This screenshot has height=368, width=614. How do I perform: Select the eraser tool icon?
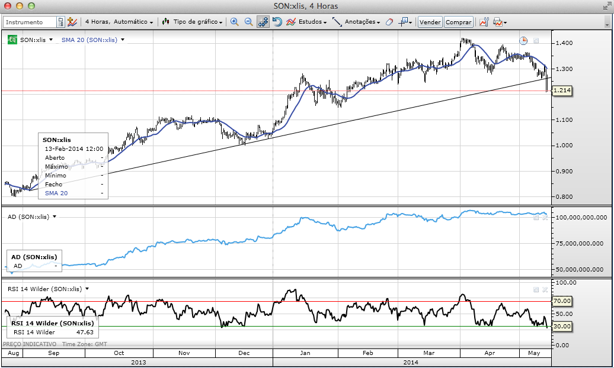tap(389, 22)
